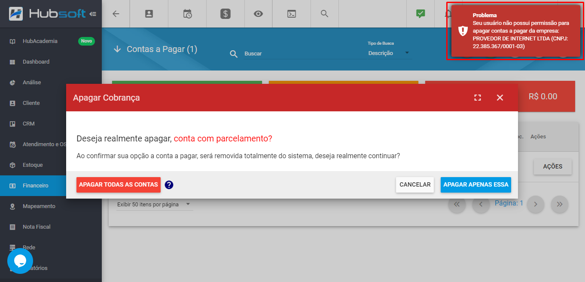Screen dimensions: 585x282
Task: Click the eye icon in toolbar
Action: click(258, 14)
